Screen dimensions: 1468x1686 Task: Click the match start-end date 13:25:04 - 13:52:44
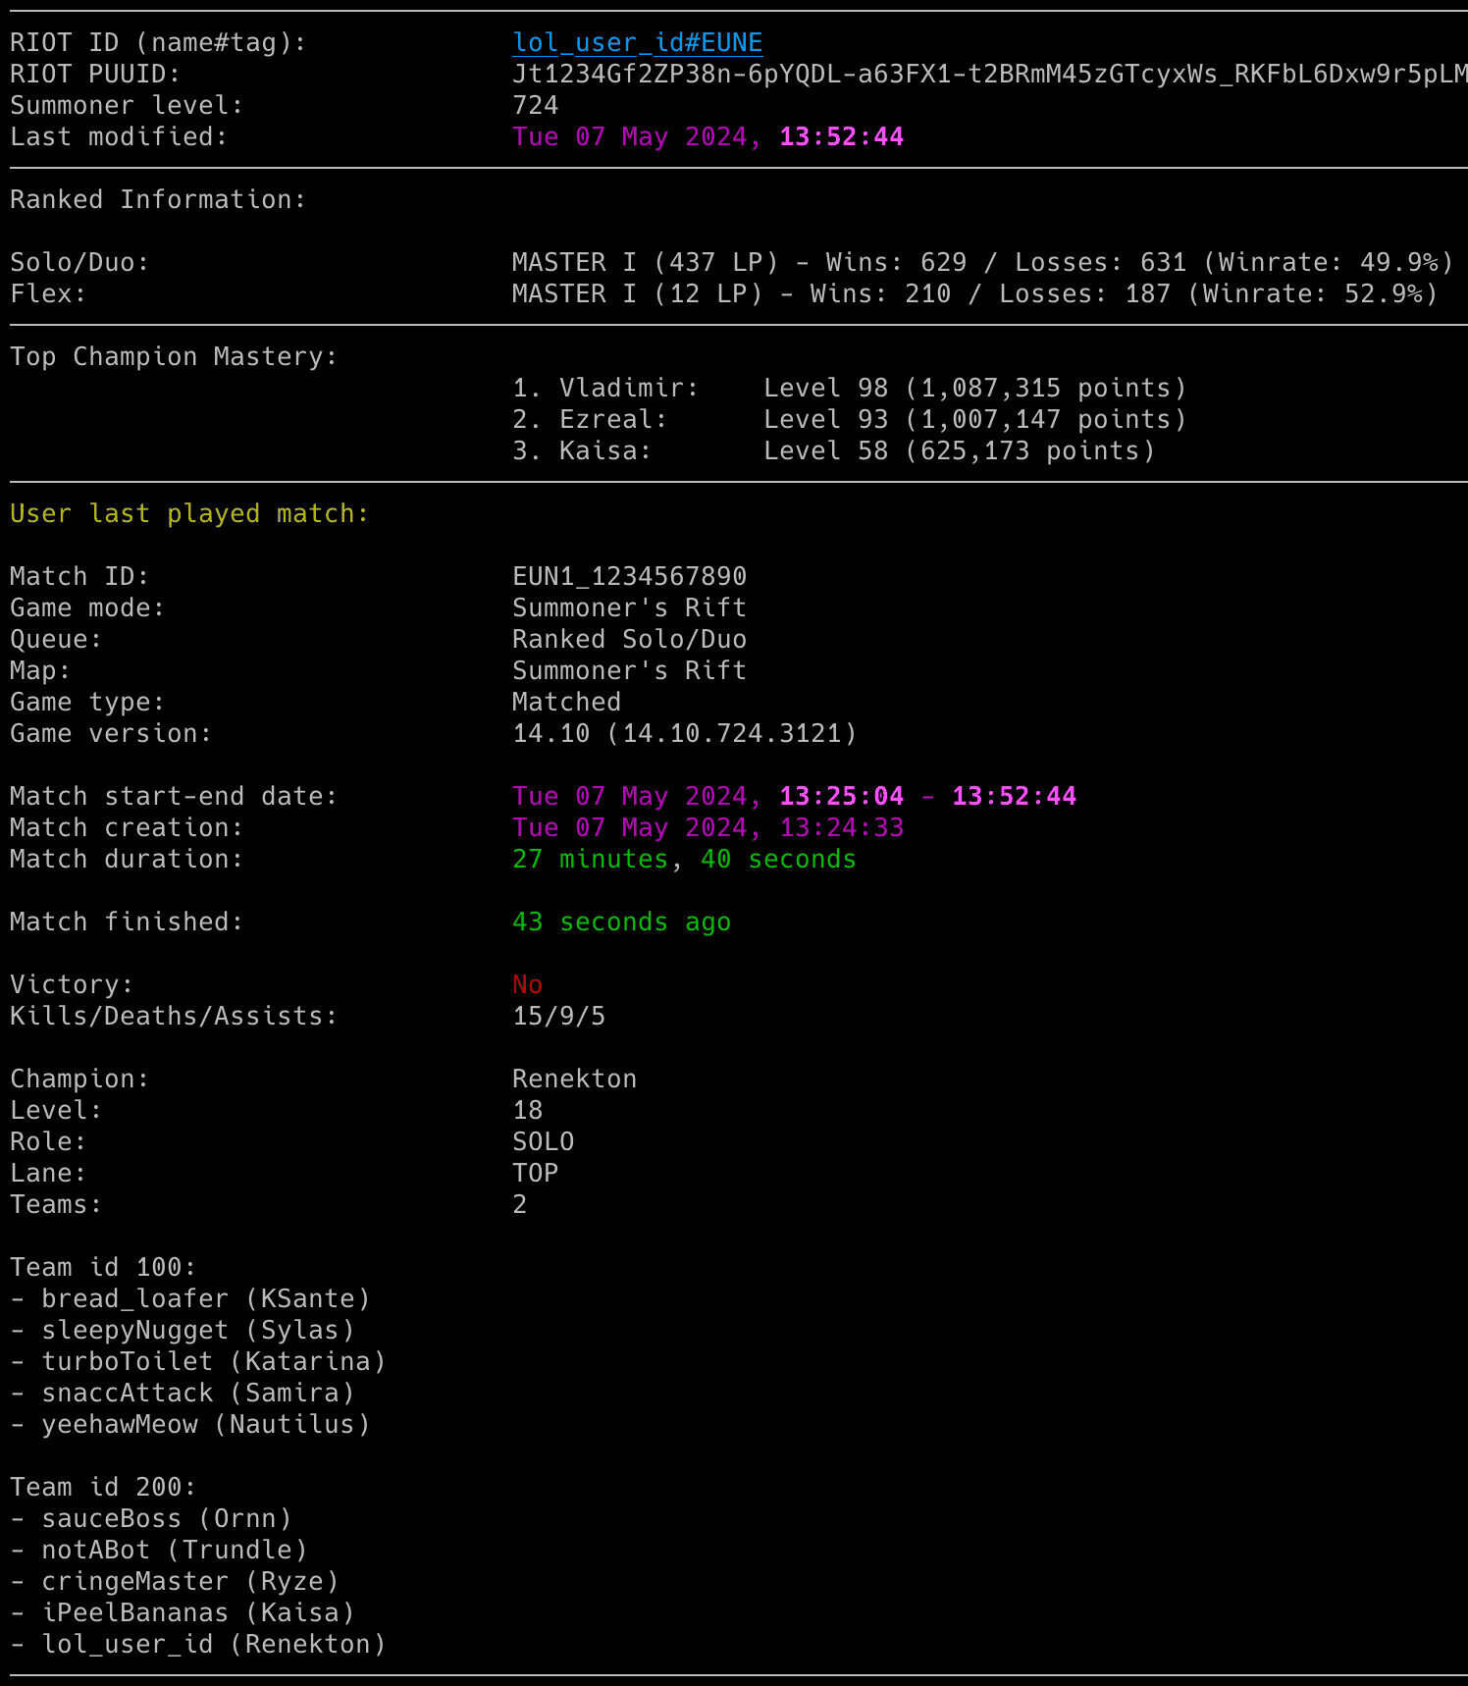[927, 797]
